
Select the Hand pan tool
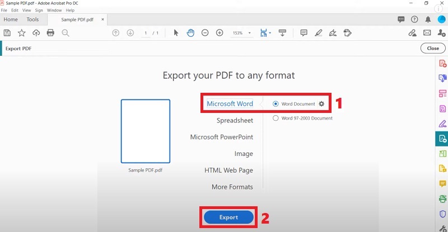tap(190, 33)
